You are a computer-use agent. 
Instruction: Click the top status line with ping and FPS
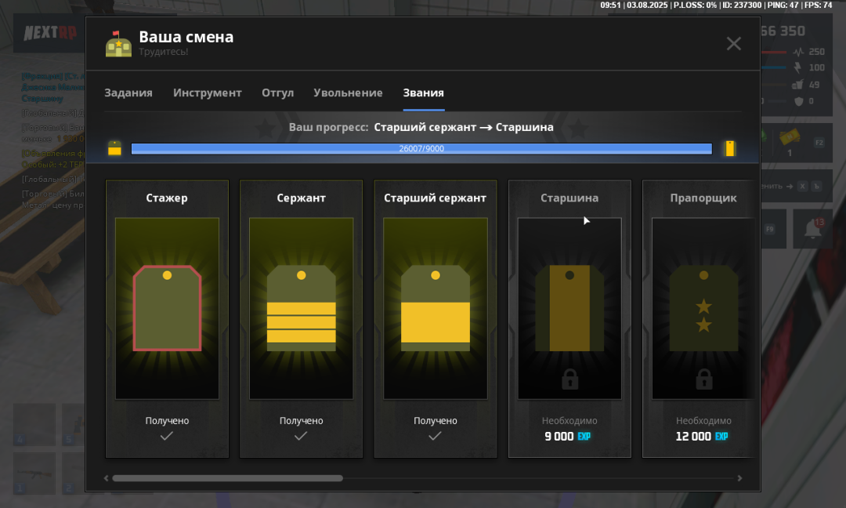coord(716,5)
